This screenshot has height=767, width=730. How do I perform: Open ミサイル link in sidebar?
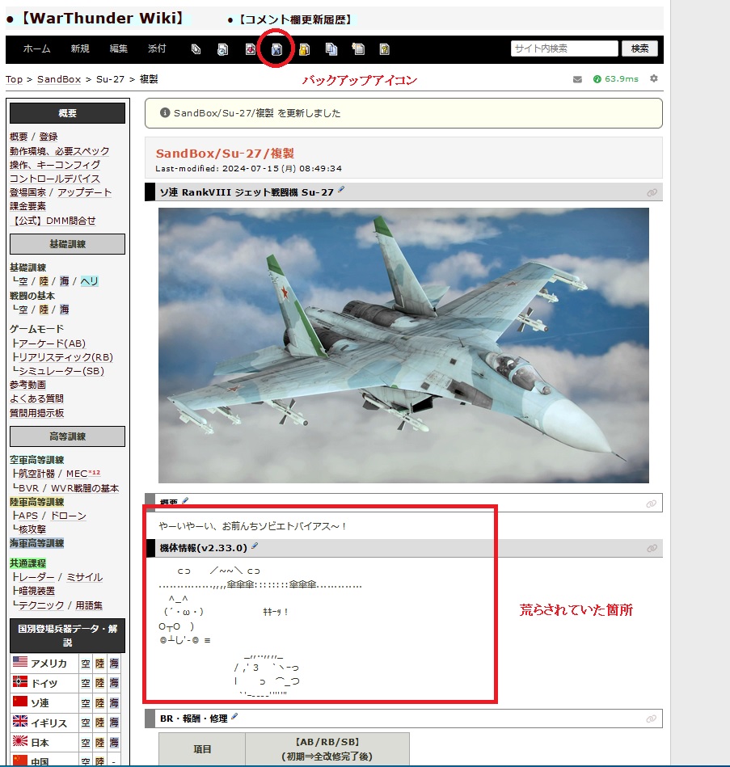(x=85, y=577)
